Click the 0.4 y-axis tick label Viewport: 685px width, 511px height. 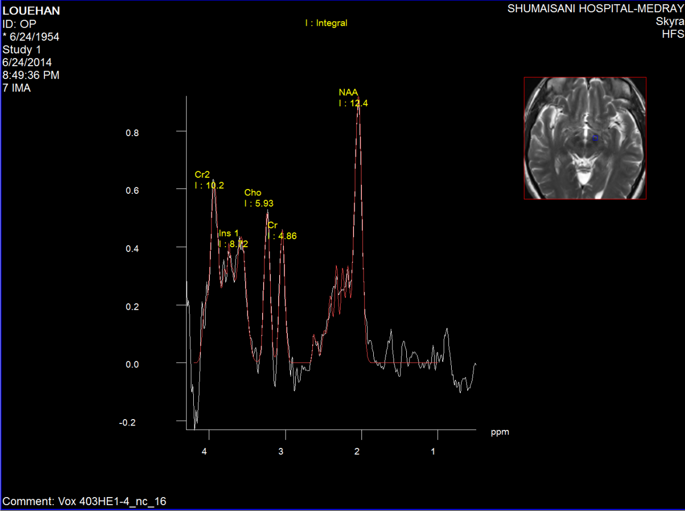132,249
